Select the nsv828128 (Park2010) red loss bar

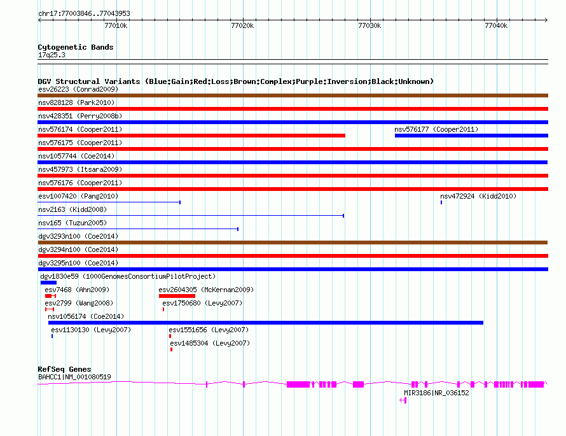(293, 109)
